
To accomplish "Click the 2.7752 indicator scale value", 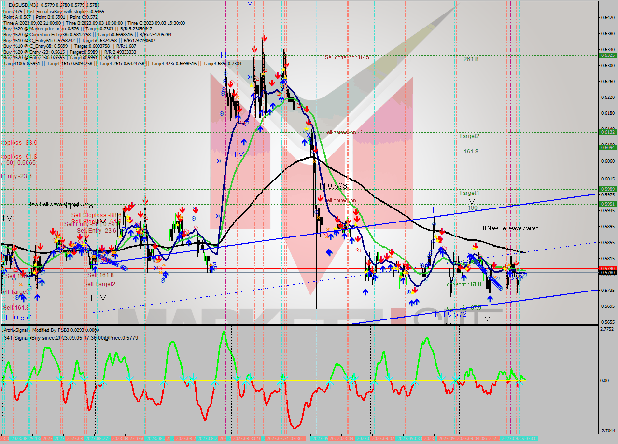I will (608, 329).
